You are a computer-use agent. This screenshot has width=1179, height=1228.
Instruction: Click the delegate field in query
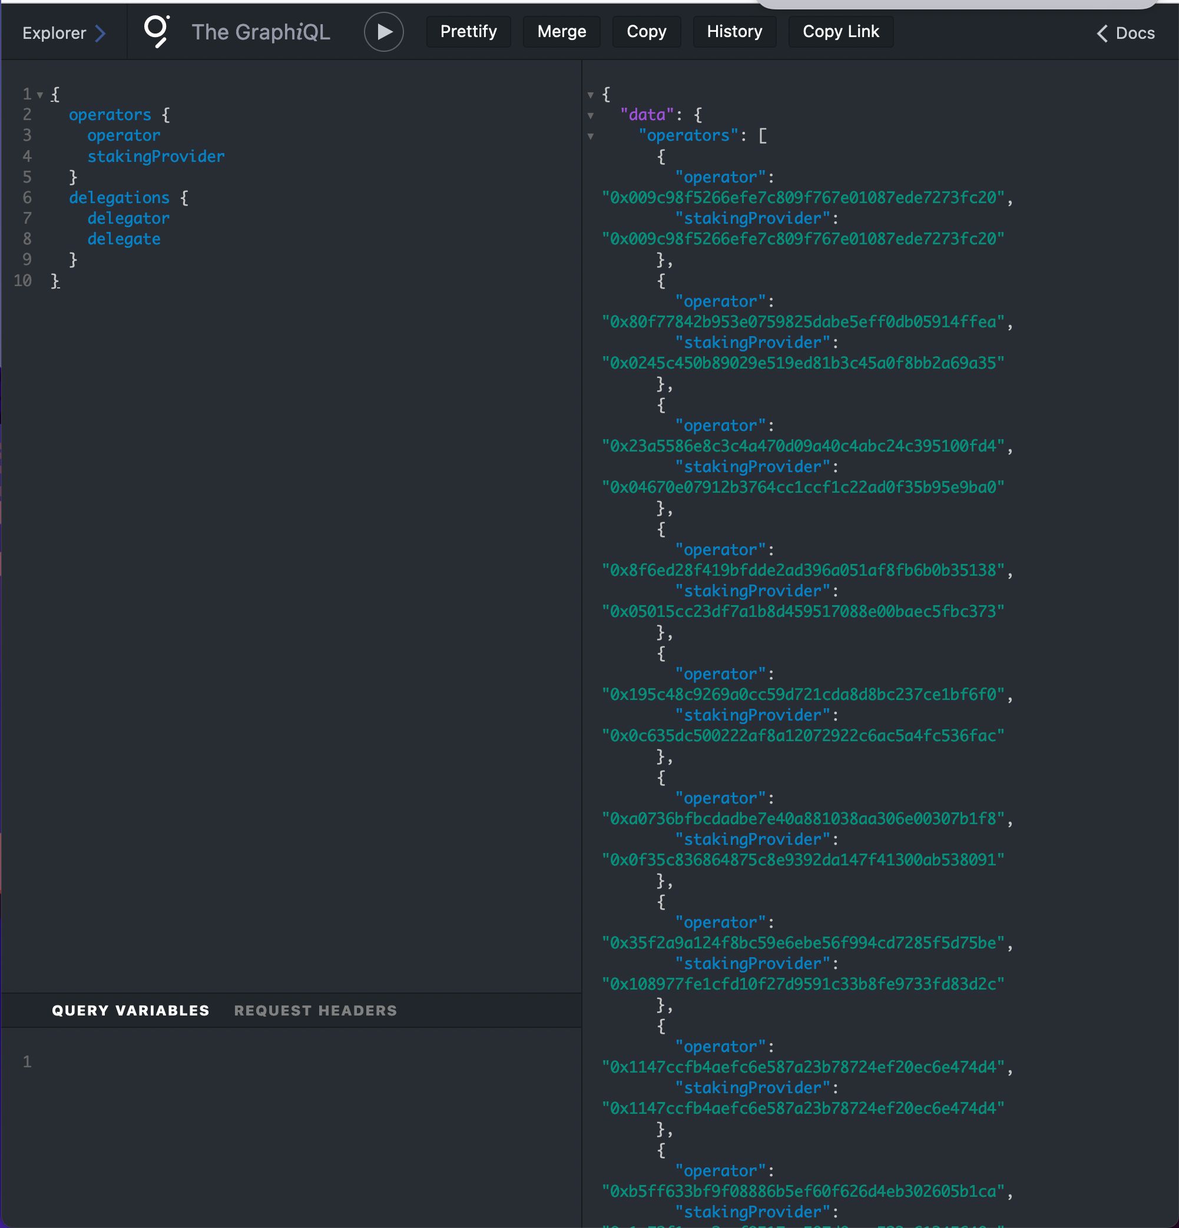pyautogui.click(x=124, y=238)
